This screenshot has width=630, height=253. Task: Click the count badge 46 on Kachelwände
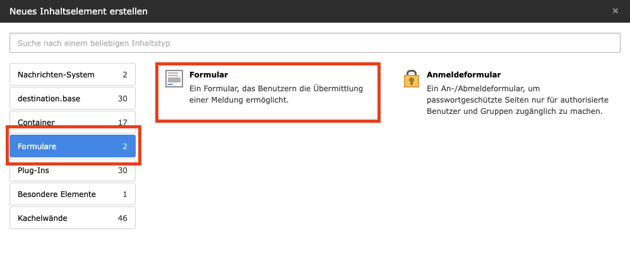pos(122,218)
